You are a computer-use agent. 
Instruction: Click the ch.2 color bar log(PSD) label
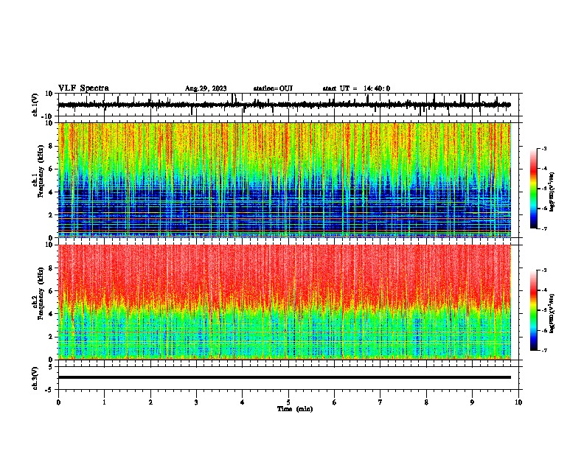552,313
